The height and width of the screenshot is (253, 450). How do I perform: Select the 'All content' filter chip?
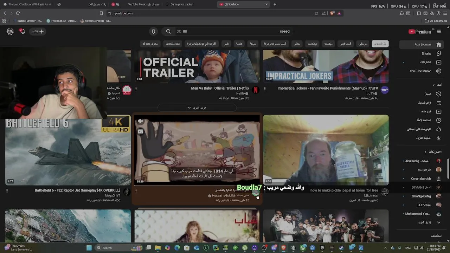click(x=380, y=44)
